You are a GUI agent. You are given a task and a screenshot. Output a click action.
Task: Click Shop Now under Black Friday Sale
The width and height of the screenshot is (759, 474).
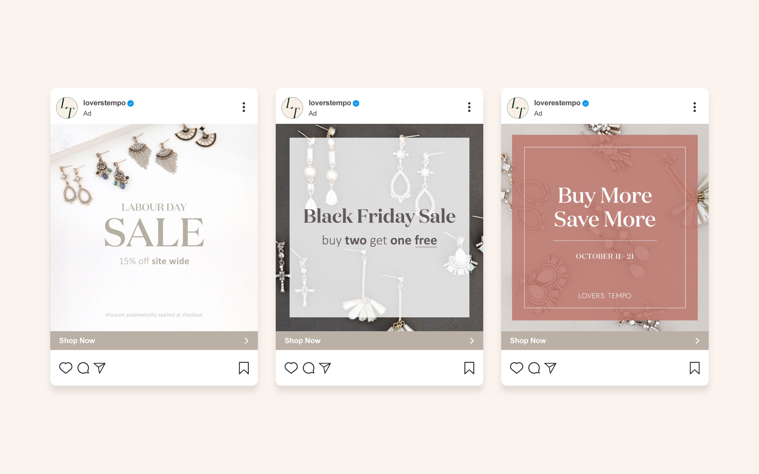click(x=379, y=340)
